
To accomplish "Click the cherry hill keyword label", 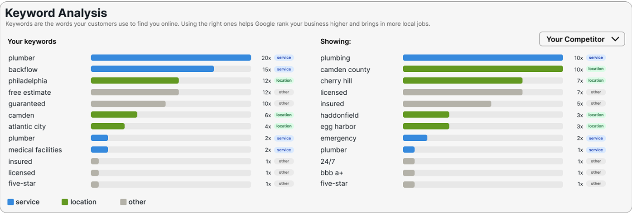I will tap(336, 81).
